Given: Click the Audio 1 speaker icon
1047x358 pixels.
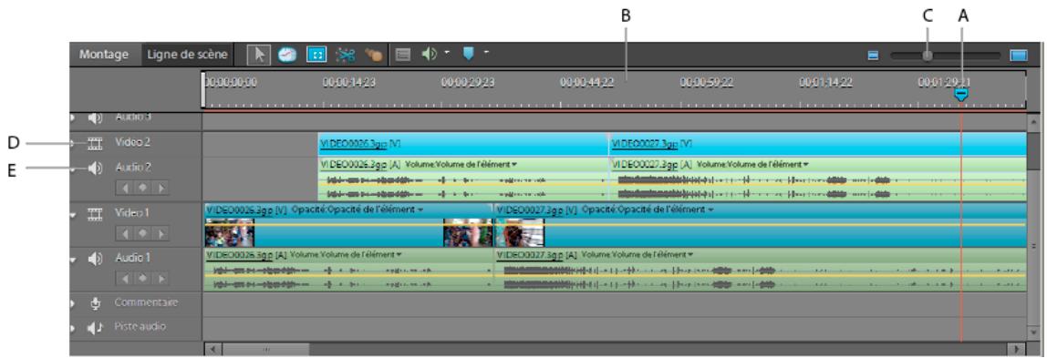Looking at the screenshot, I should (x=96, y=258).
